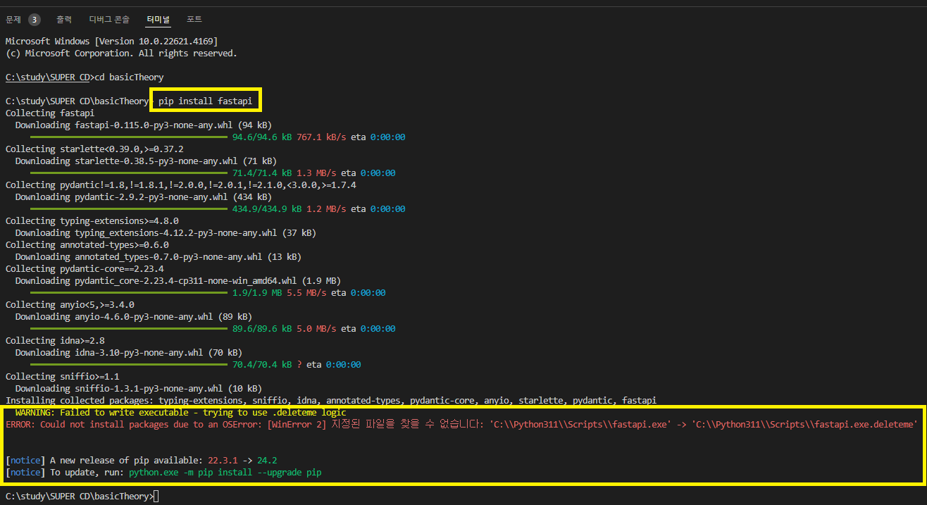Click the pydantic download progress bar

(130, 208)
